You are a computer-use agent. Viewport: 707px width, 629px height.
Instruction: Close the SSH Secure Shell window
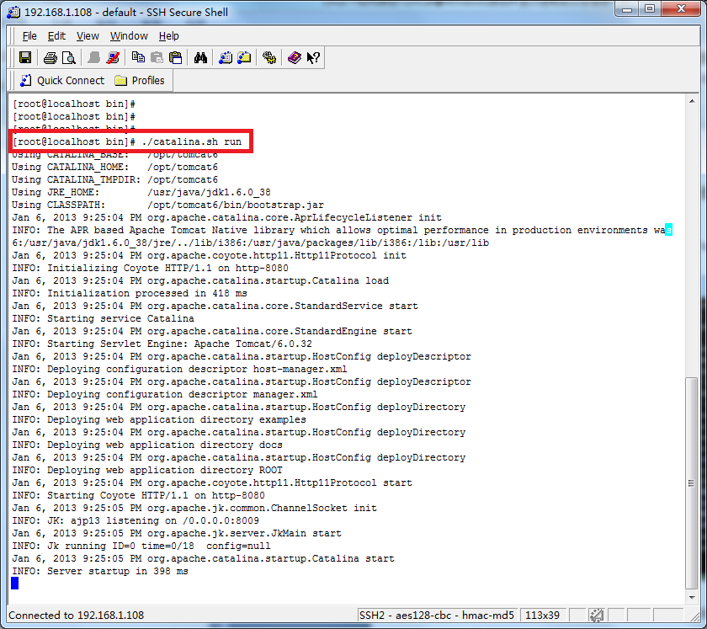tap(681, 9)
